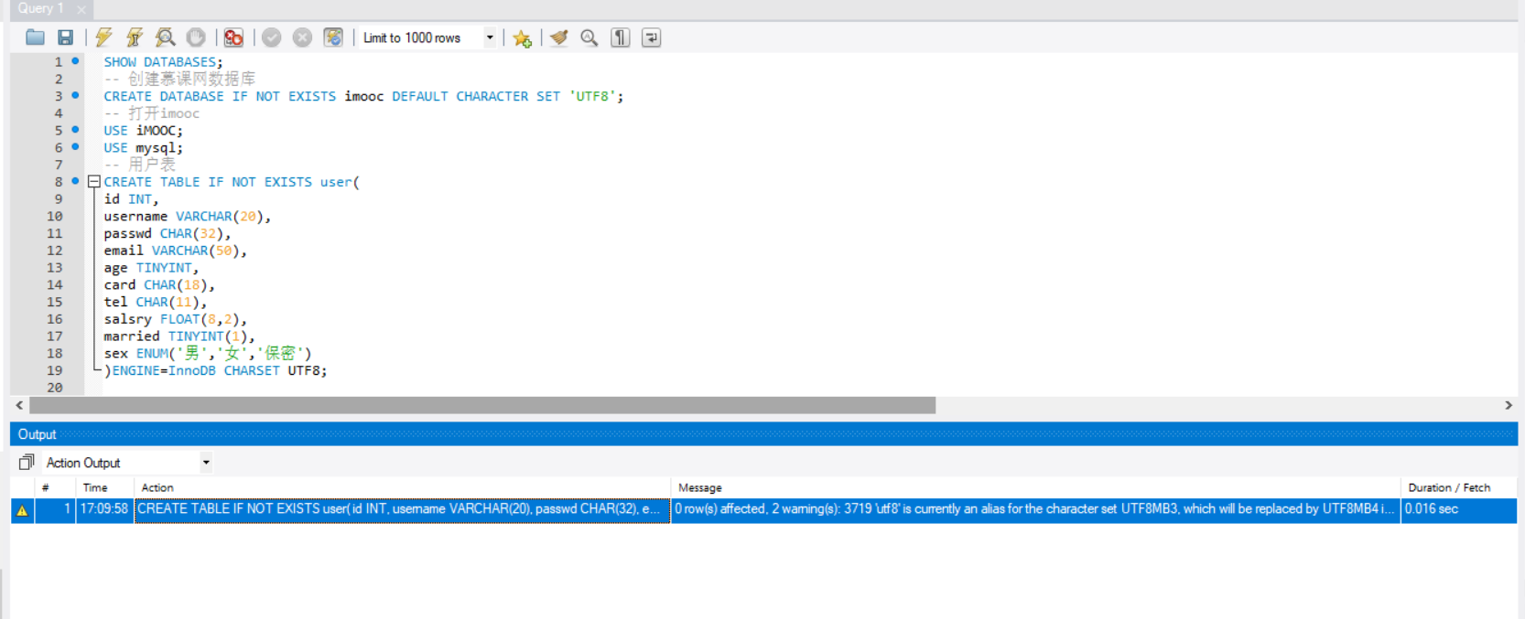Click the output copy icon beside Action Output
The width and height of the screenshot is (1525, 619).
(x=27, y=463)
